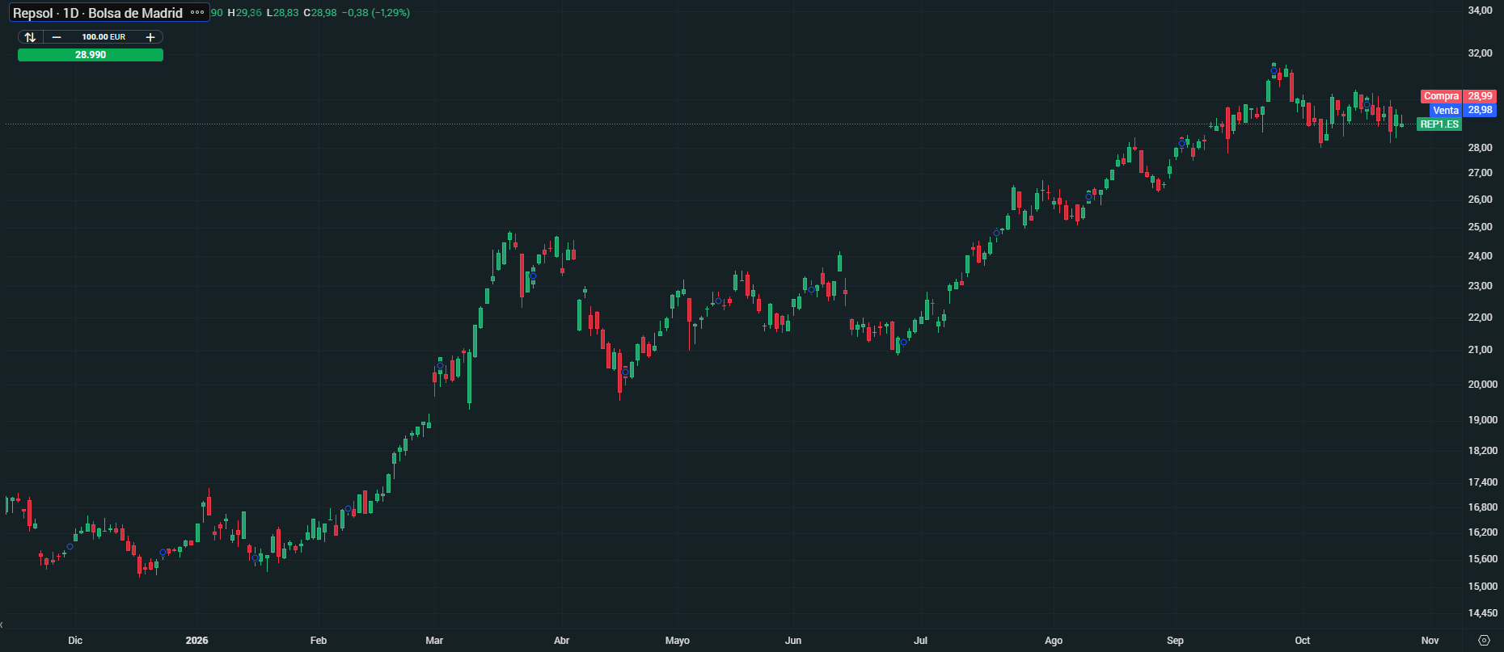The image size is (1504, 652).
Task: Click the 2026 label on time axis
Action: click(196, 641)
